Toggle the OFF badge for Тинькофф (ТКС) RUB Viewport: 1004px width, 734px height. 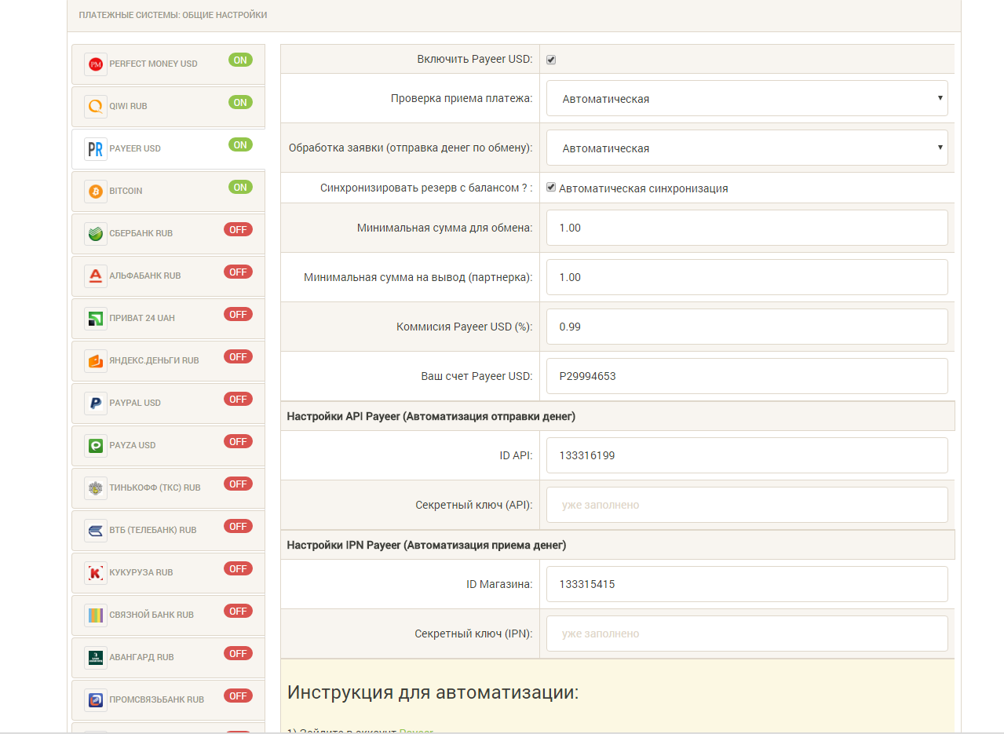(x=239, y=484)
